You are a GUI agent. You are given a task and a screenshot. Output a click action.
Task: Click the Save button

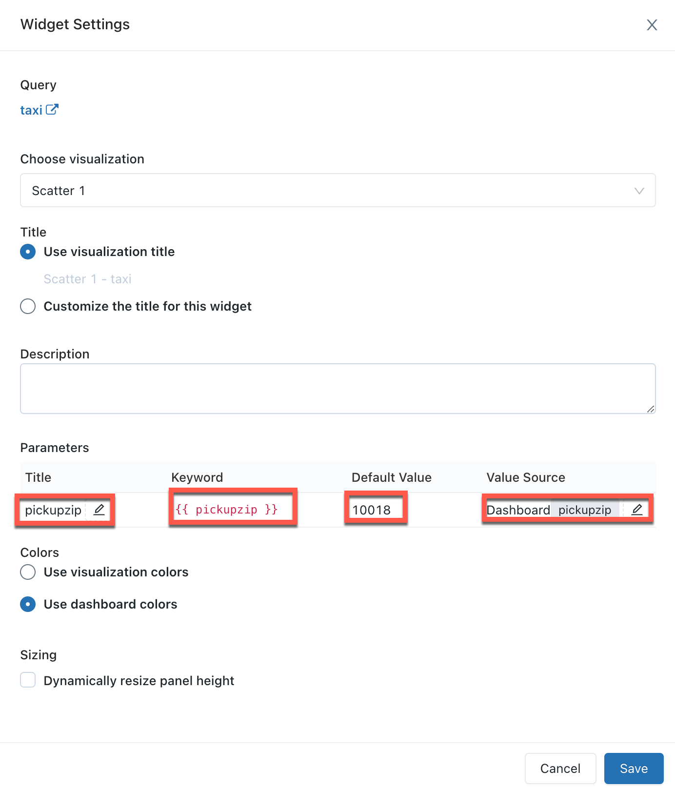click(634, 768)
